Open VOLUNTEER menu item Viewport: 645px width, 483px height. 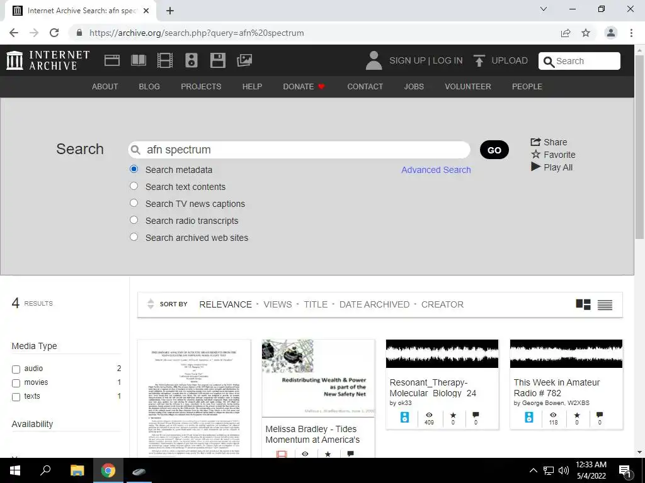(468, 87)
